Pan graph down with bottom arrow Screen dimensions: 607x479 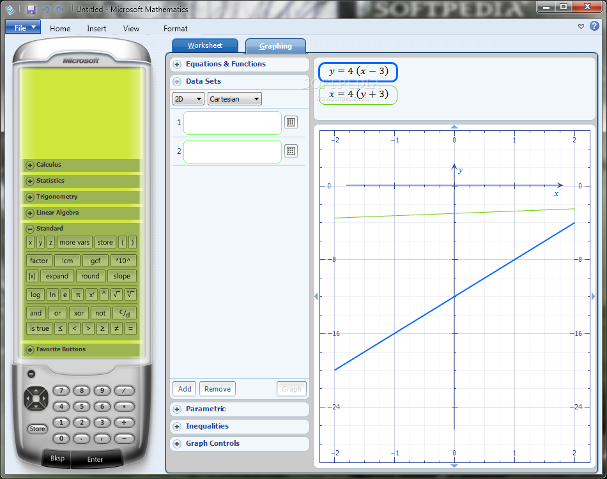pyautogui.click(x=454, y=466)
